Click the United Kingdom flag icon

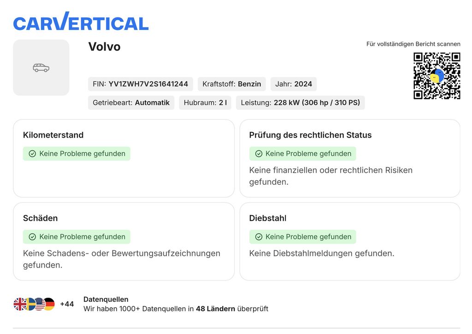tap(19, 304)
